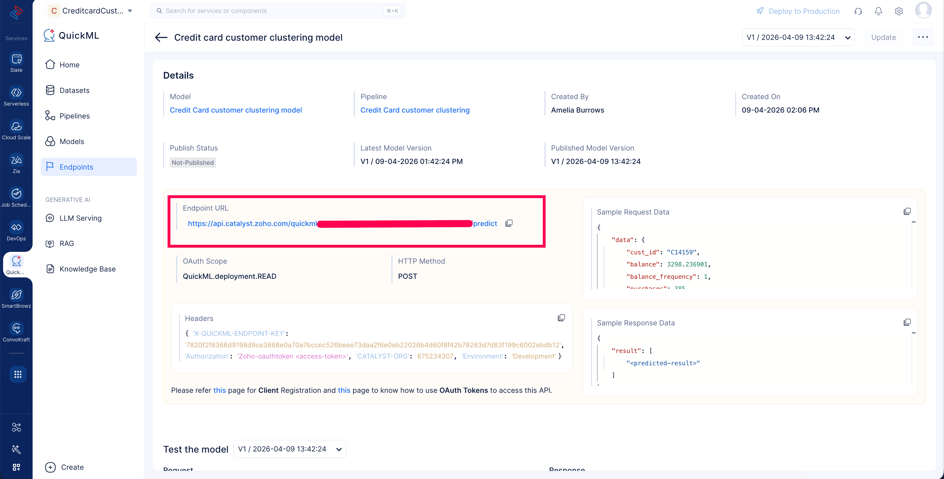Show all services grid

click(x=18, y=374)
